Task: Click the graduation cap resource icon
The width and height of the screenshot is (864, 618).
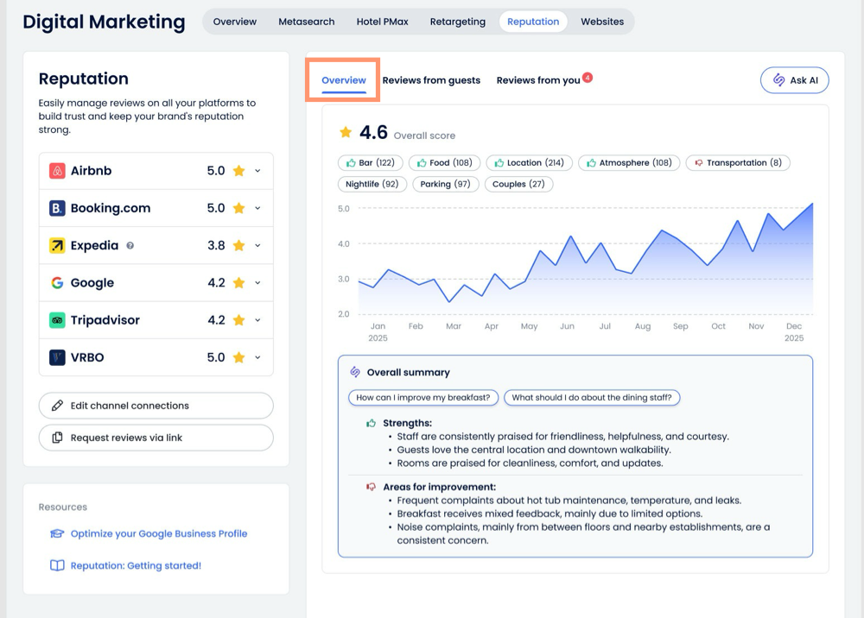Action: (57, 533)
